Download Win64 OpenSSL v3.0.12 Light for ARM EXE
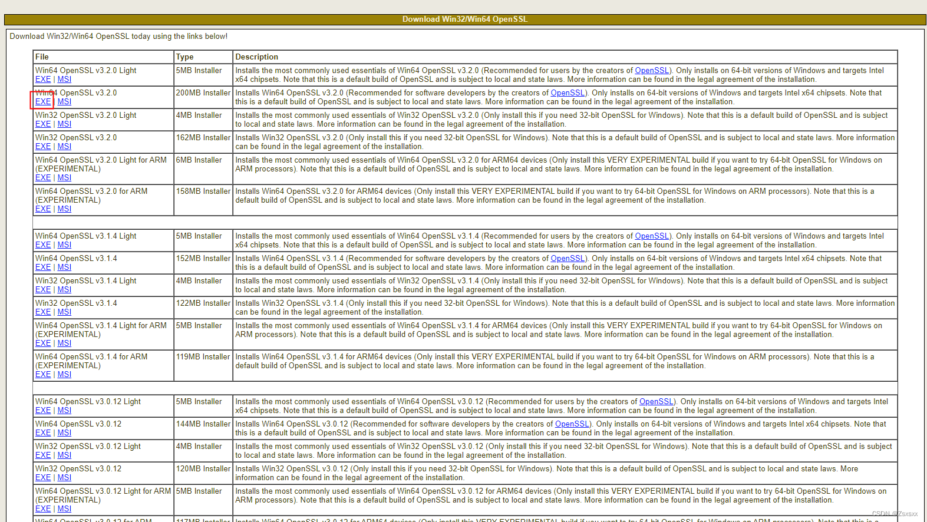This screenshot has width=927, height=522. (x=43, y=509)
